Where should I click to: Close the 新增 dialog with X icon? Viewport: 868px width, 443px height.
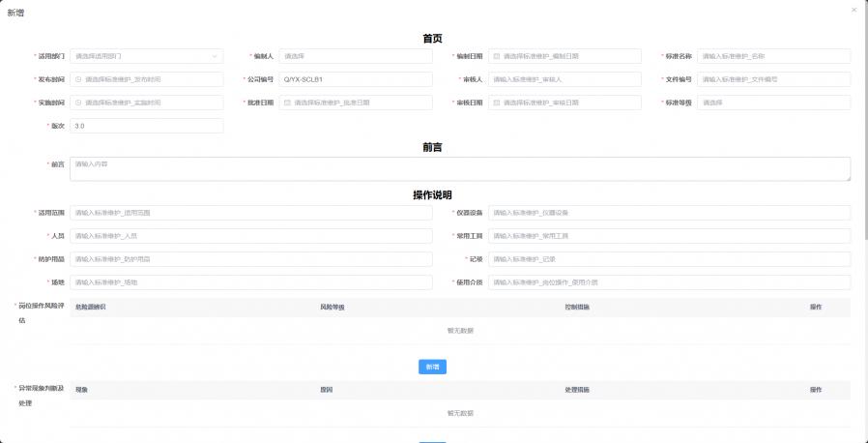tap(854, 10)
